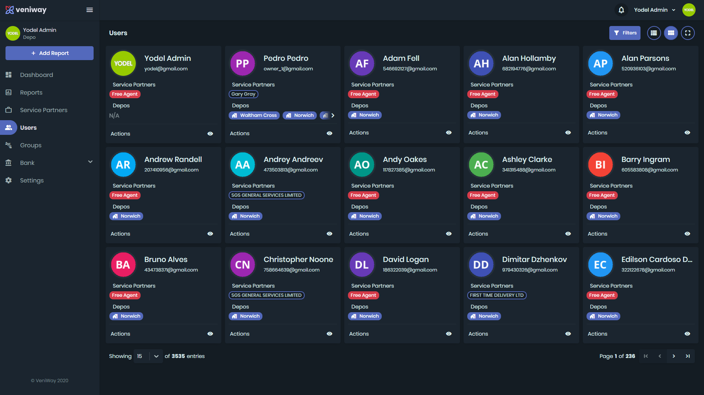
Task: Switch to grid card view
Action: tap(671, 33)
